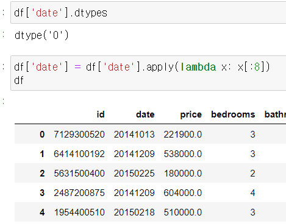Click id value 6414100192
The image size is (286, 224).
[x=79, y=154]
